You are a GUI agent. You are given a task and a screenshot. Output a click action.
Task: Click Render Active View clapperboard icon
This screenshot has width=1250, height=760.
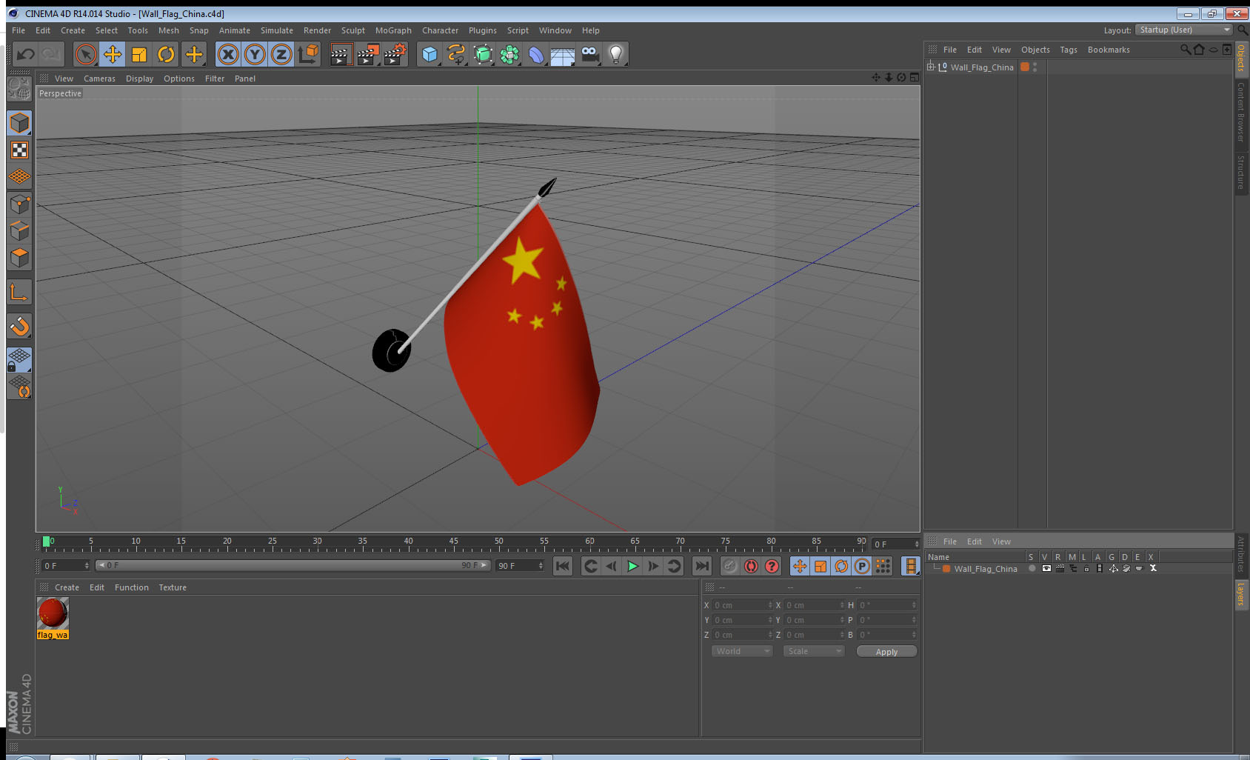(340, 54)
